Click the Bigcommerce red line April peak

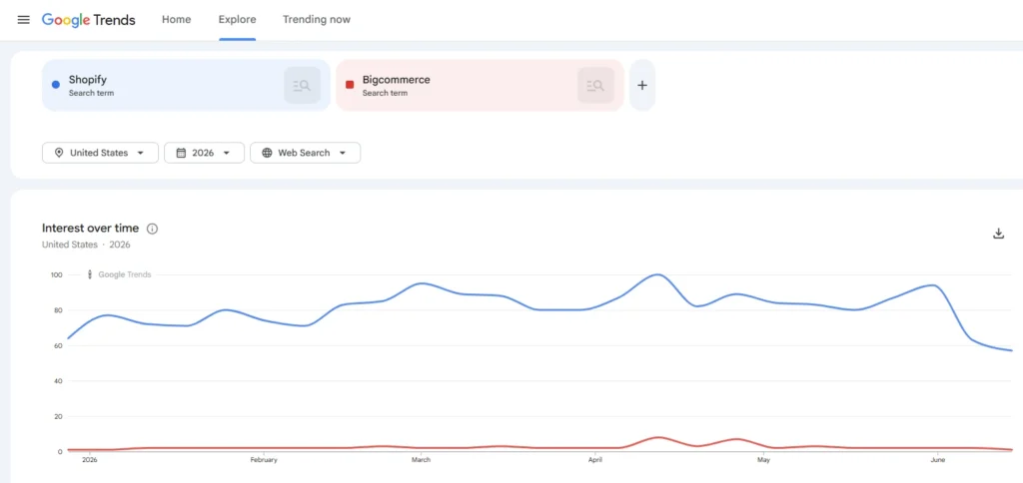(657, 437)
